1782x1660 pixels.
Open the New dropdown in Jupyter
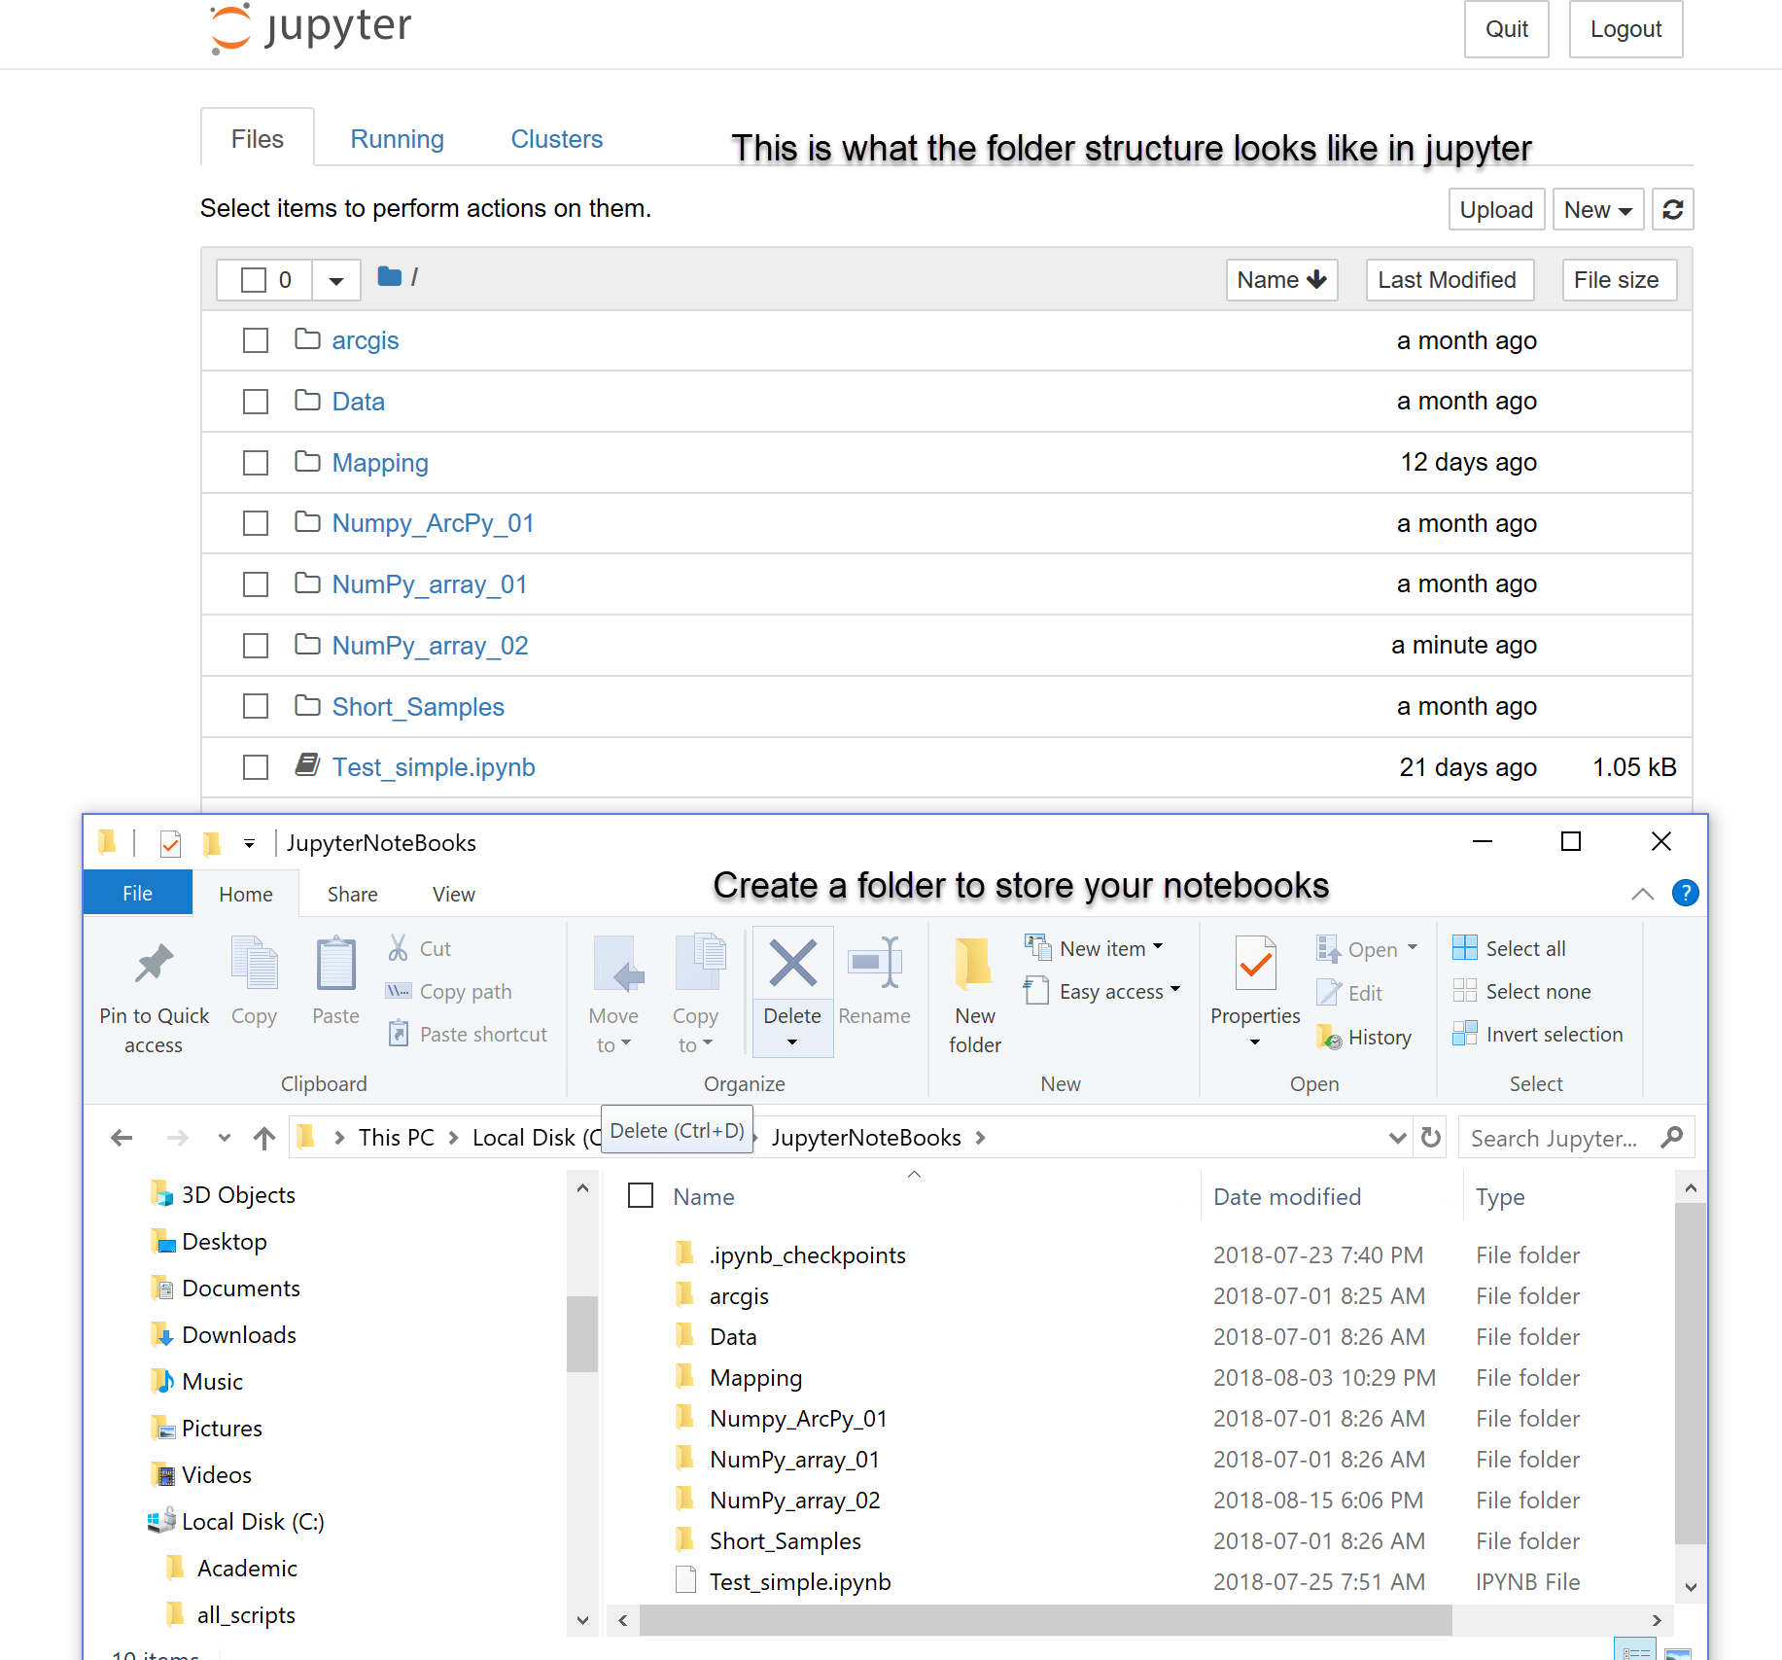[x=1597, y=210]
